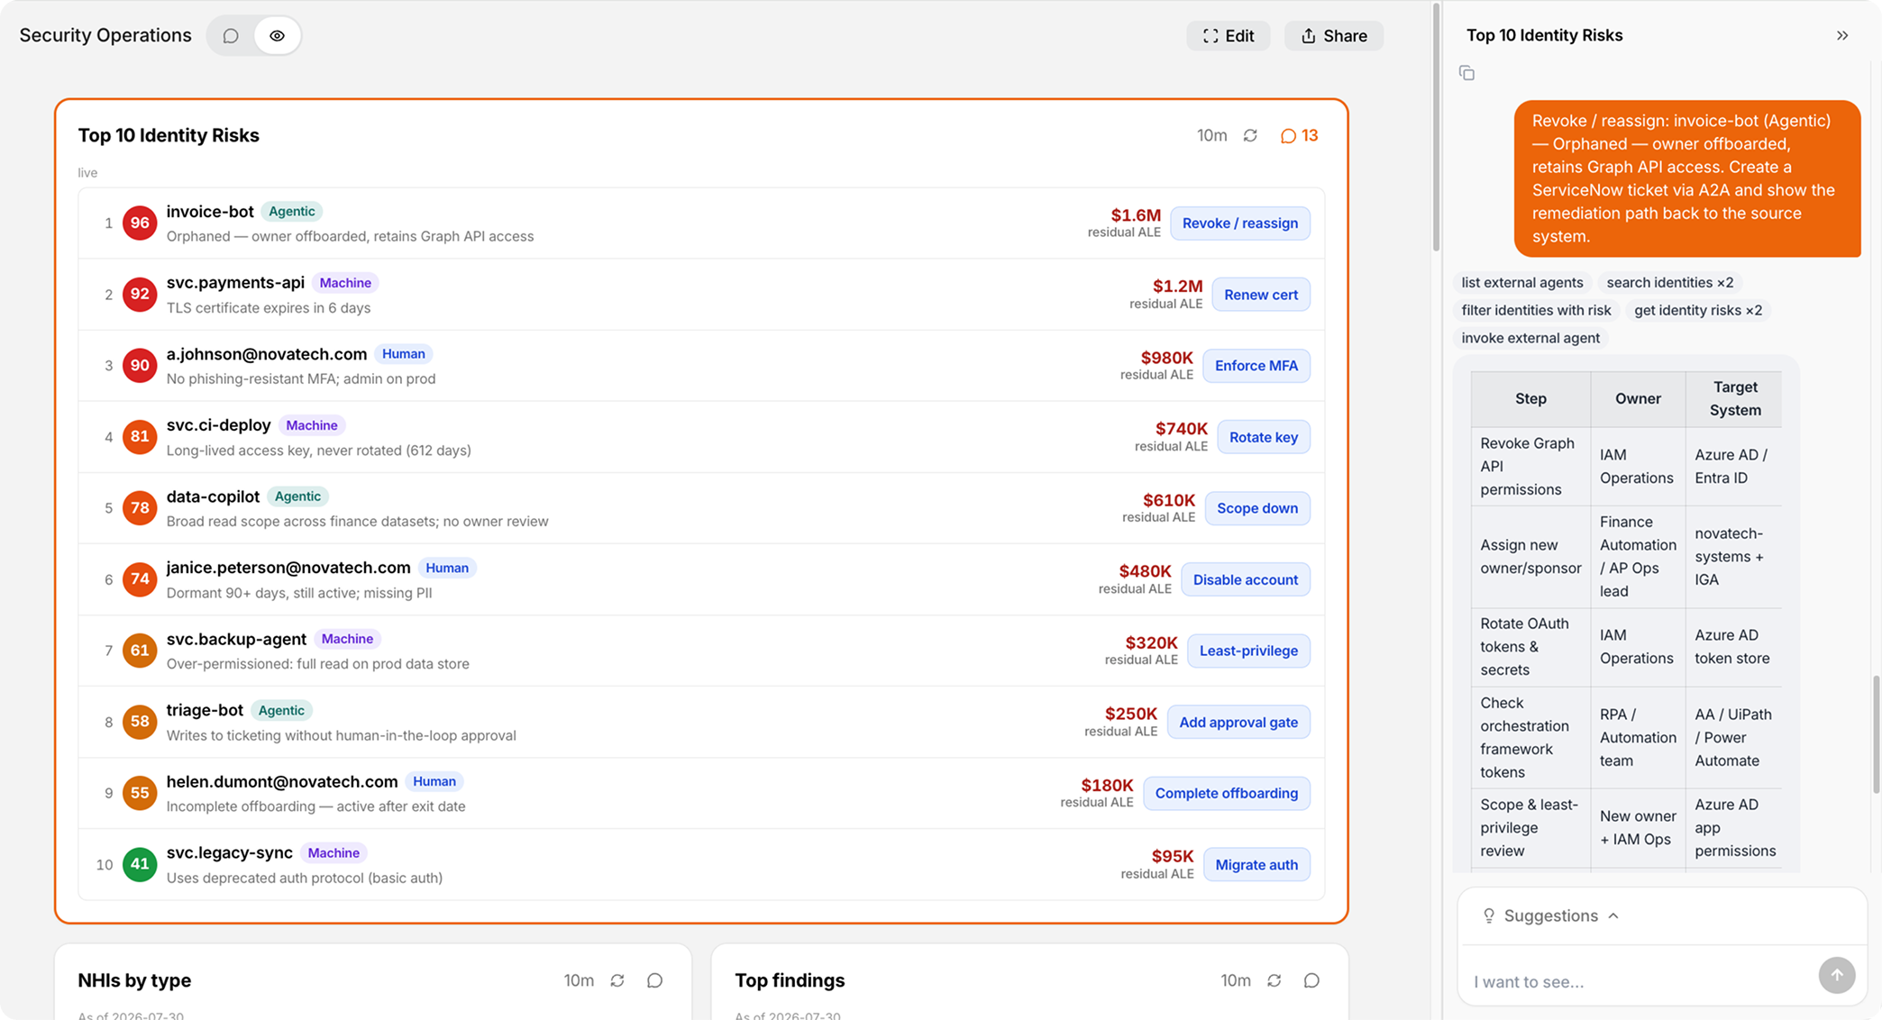Refresh the NHIs by type card
The height and width of the screenshot is (1020, 1882).
617,980
